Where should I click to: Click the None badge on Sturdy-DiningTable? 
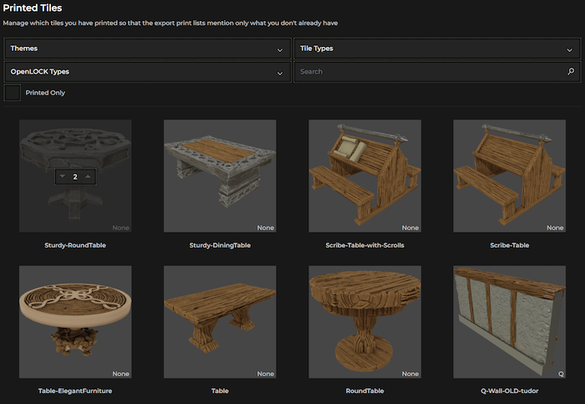point(266,228)
